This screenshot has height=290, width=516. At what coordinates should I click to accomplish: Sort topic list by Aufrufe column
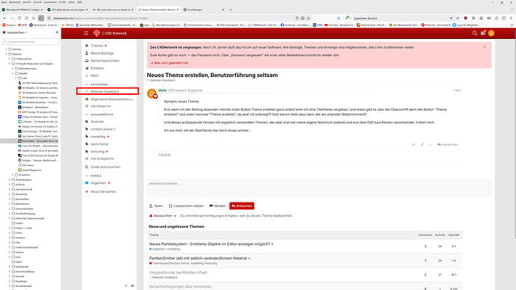(x=440, y=235)
